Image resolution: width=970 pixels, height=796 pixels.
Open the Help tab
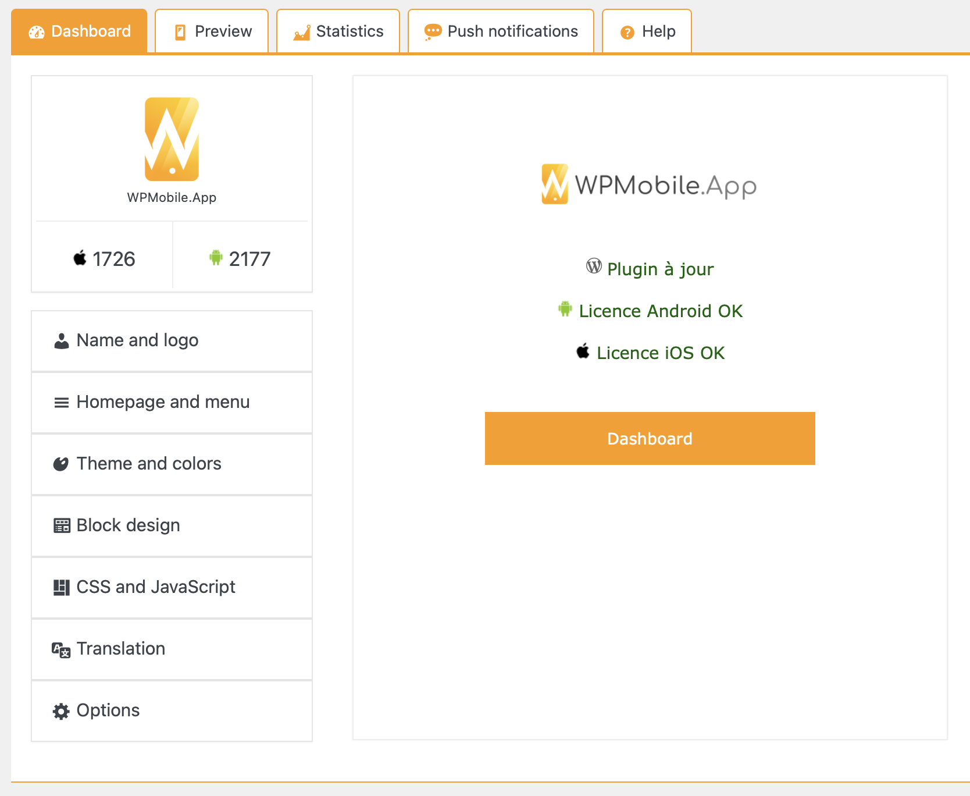click(647, 31)
